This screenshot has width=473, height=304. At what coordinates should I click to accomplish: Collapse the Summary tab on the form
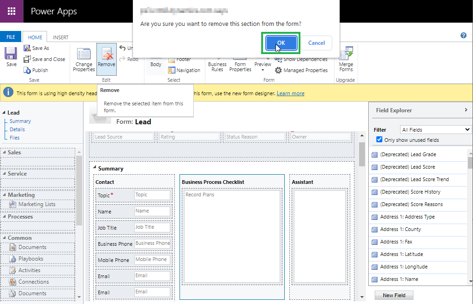tap(95, 167)
